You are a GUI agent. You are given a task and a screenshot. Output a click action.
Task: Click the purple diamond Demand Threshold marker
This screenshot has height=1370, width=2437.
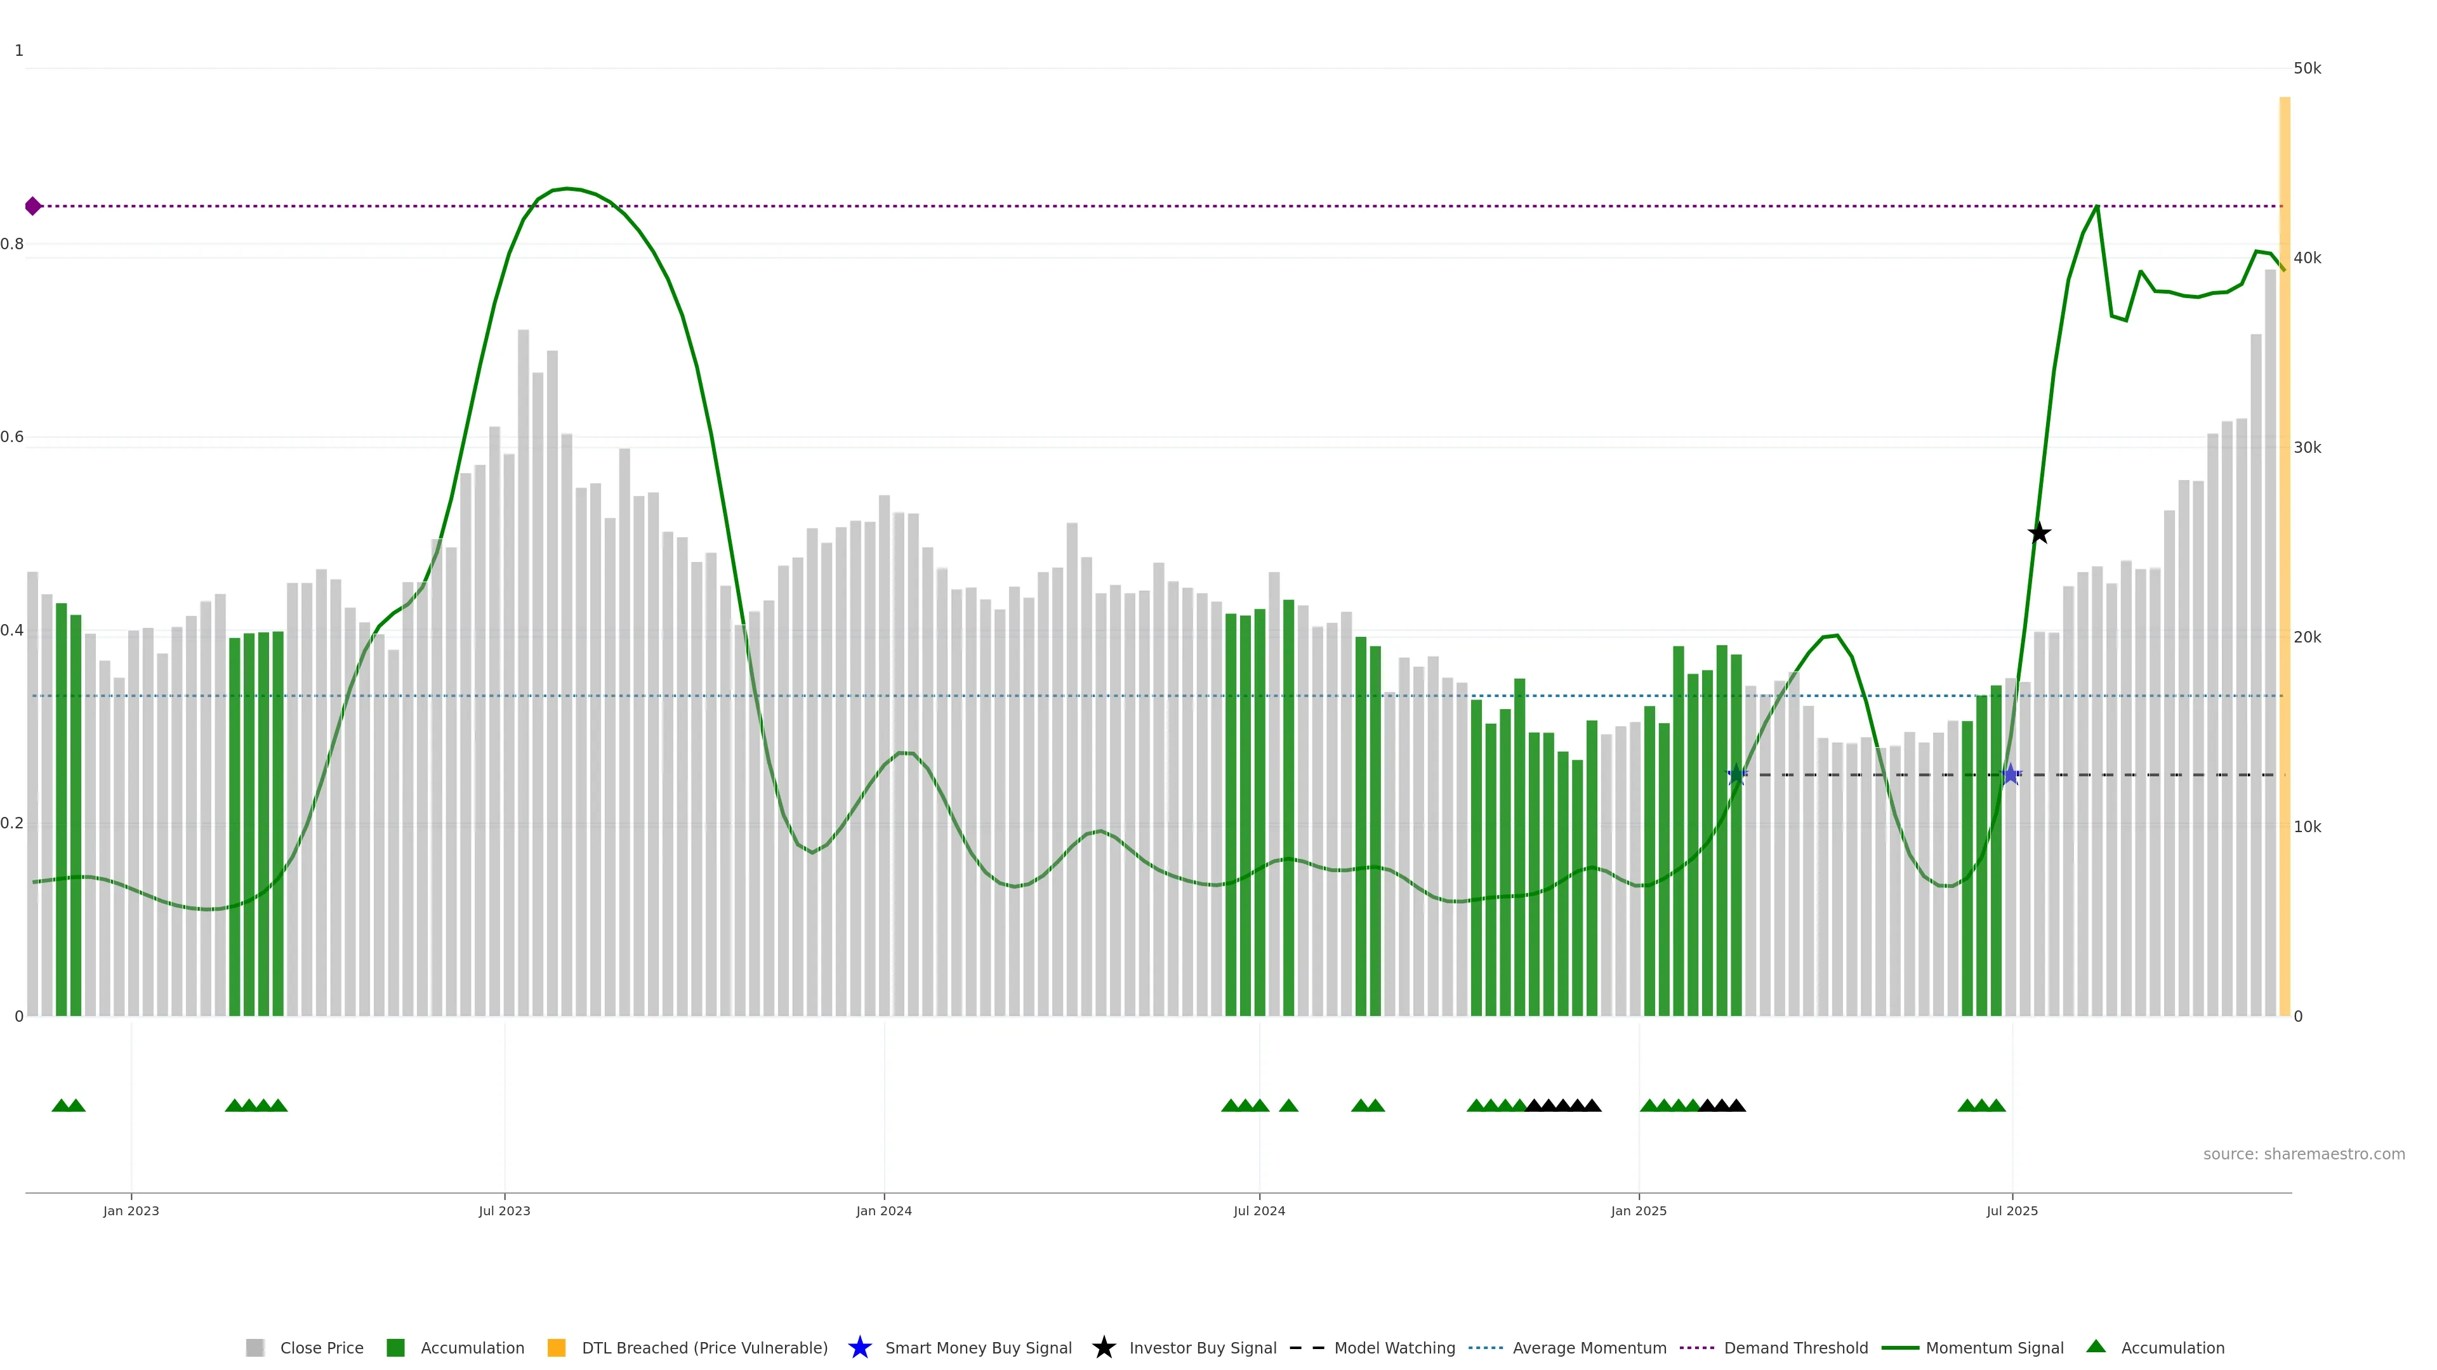[33, 206]
